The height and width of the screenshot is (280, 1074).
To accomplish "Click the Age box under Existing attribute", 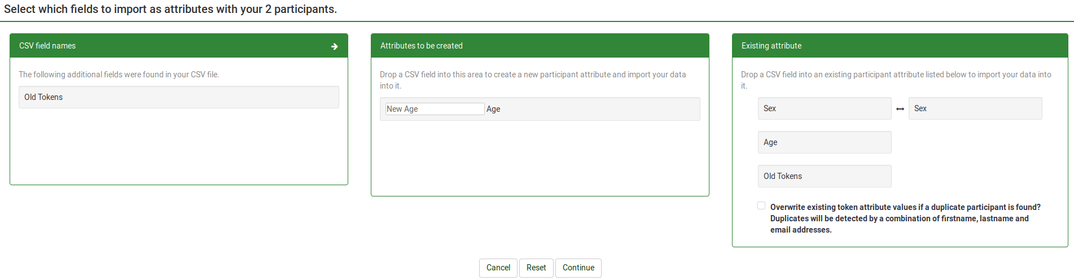I will [x=824, y=142].
